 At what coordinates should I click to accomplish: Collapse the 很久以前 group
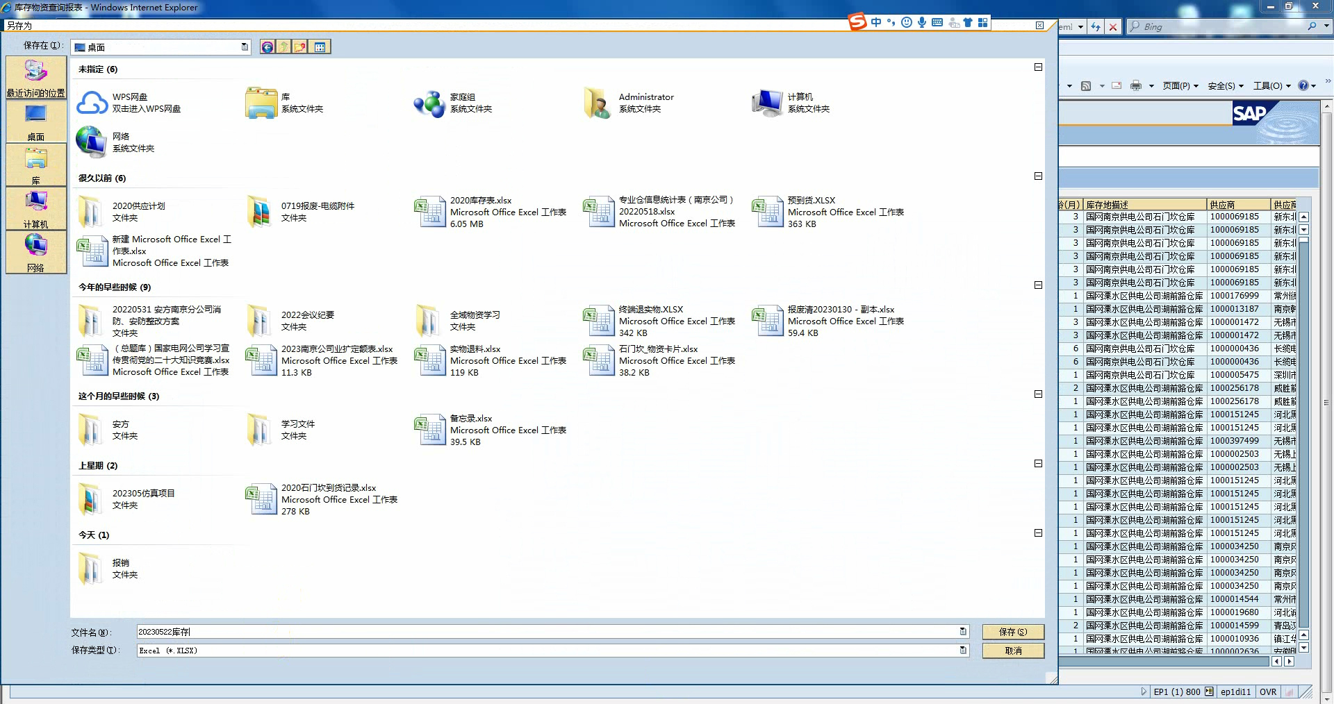(x=1038, y=176)
